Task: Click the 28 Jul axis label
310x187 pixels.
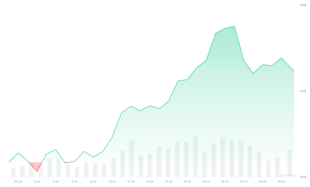Action: click(x=281, y=181)
